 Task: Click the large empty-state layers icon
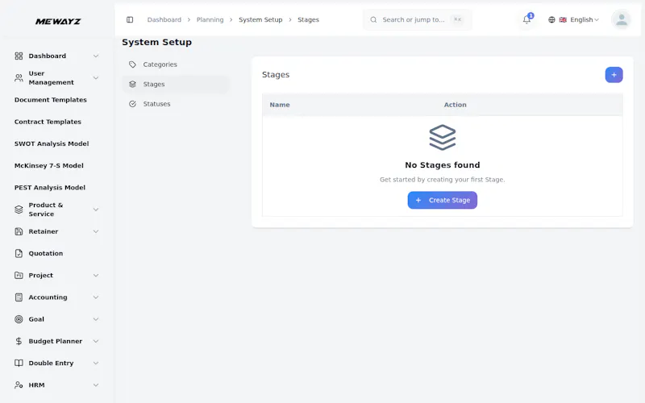442,137
